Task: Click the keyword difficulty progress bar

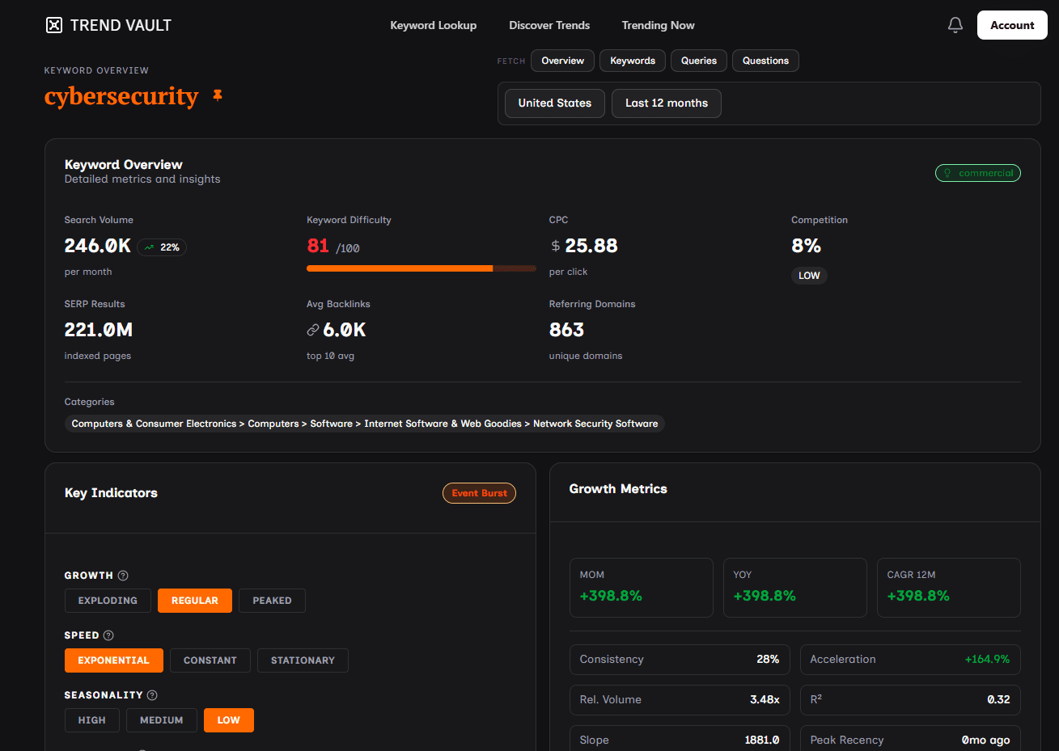Action: (x=421, y=268)
